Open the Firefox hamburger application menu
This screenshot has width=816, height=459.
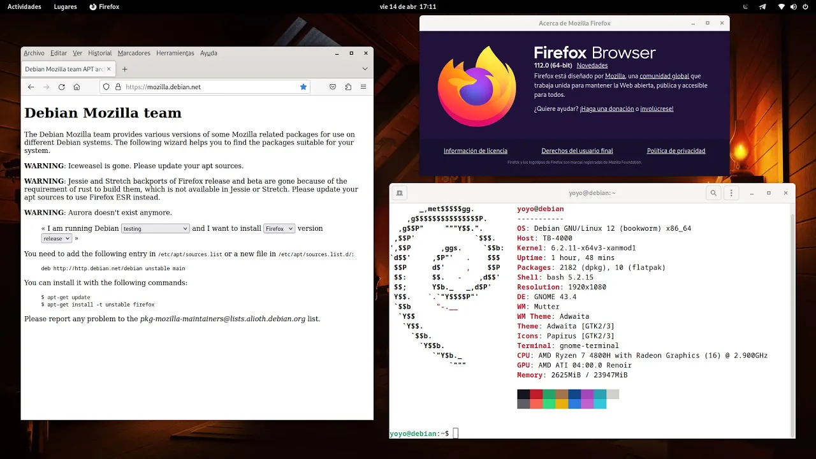[x=363, y=87]
